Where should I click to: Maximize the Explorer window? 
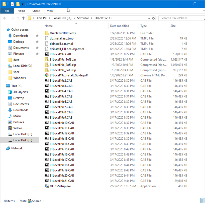click(195, 4)
